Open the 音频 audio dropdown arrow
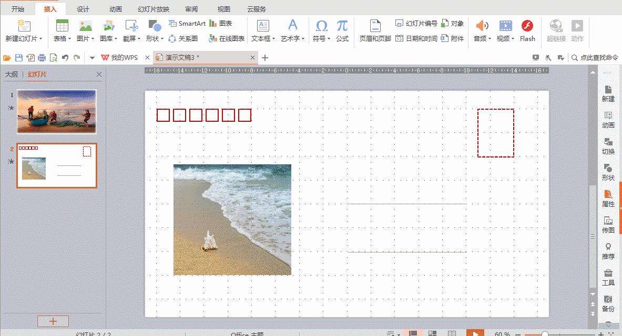 [489, 38]
